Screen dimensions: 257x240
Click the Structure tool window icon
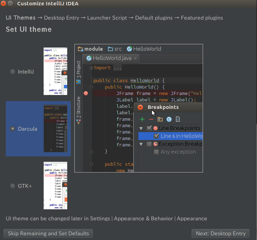click(78, 121)
